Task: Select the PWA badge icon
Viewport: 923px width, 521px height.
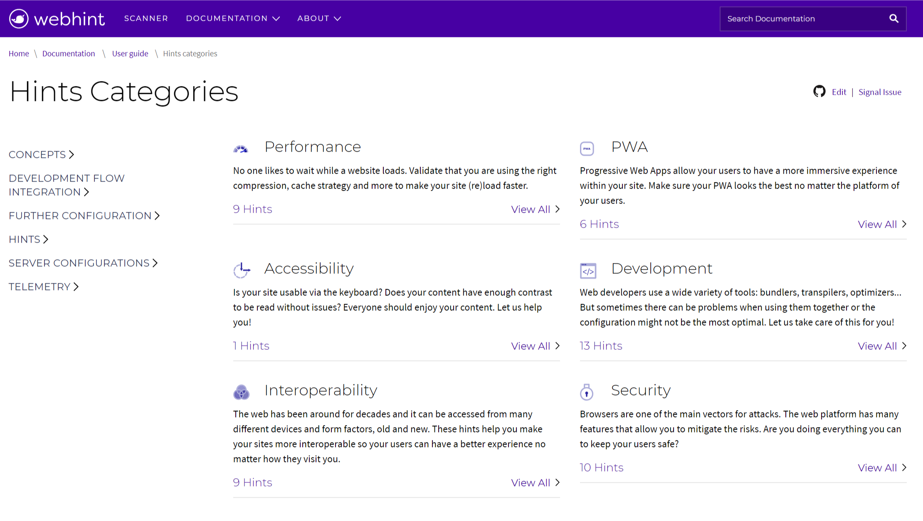Action: point(587,148)
